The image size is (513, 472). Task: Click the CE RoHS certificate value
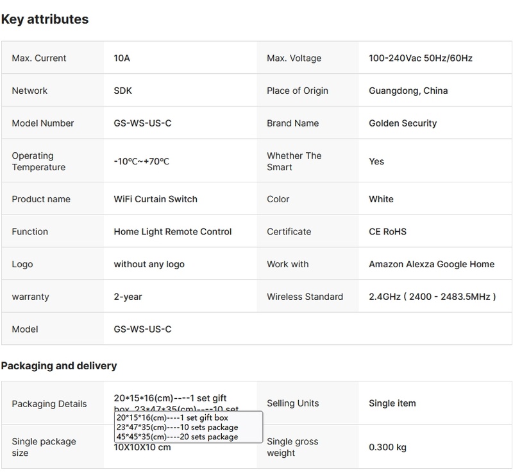387,232
